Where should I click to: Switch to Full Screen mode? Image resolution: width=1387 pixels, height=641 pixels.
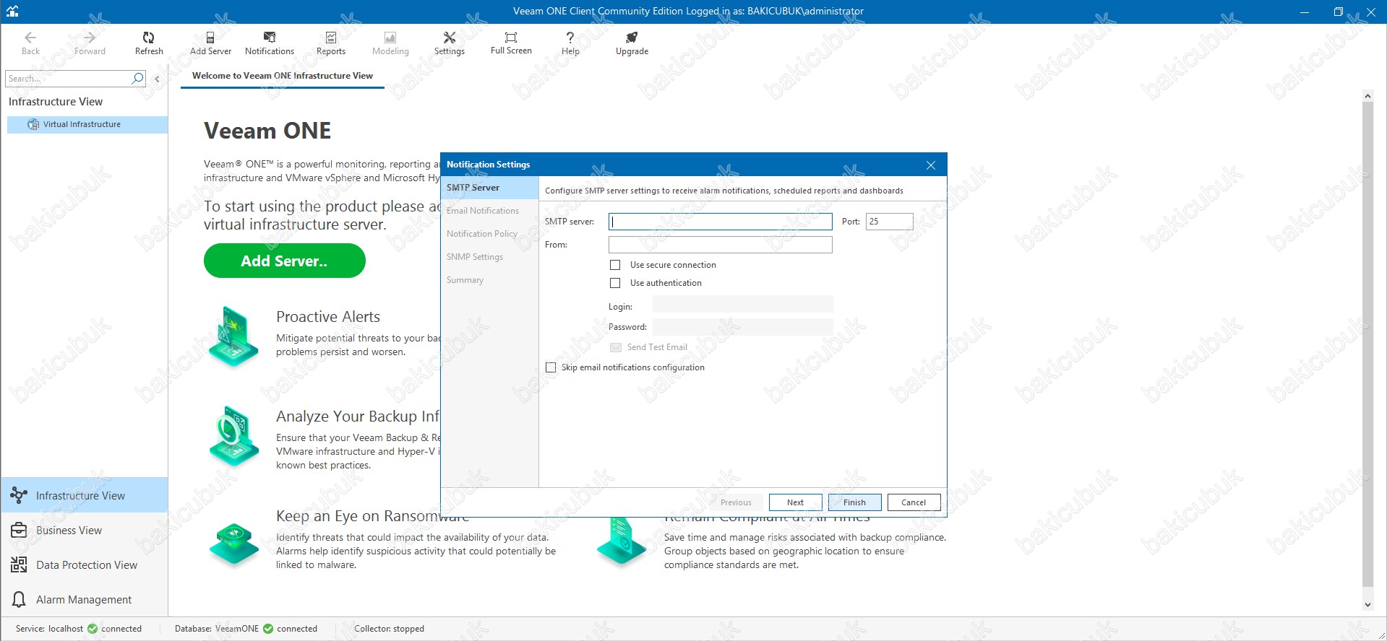click(511, 43)
